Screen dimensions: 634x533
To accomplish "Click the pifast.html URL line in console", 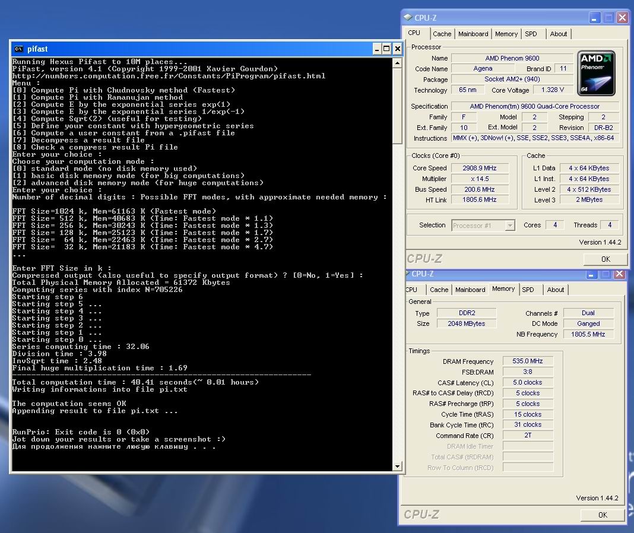I will (x=169, y=76).
